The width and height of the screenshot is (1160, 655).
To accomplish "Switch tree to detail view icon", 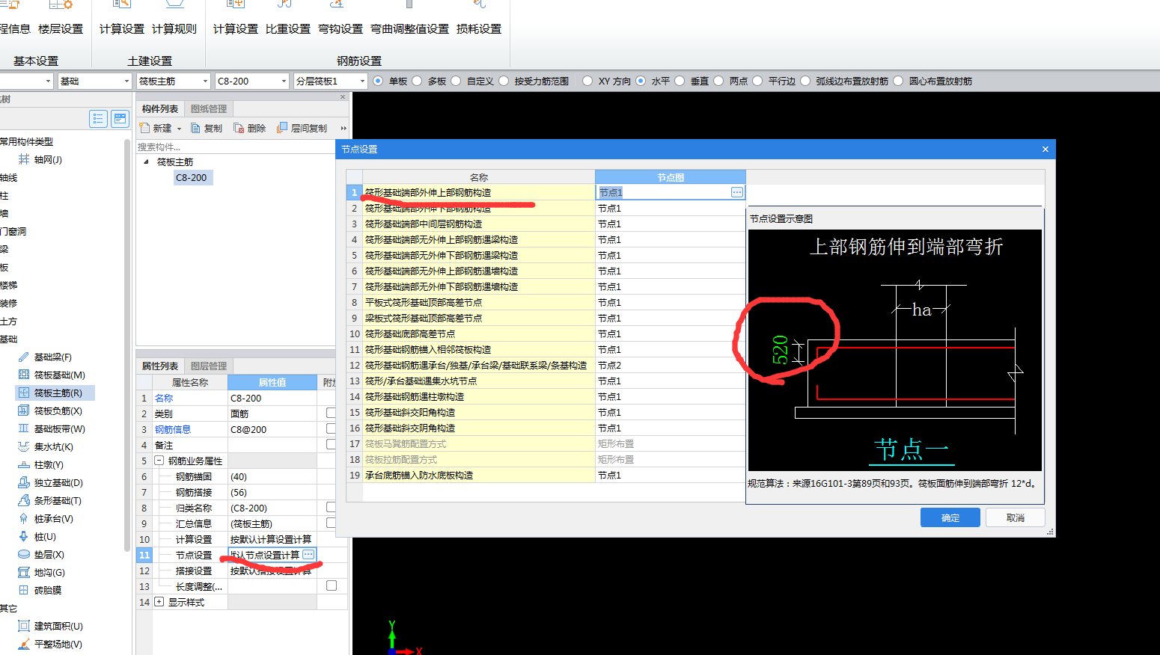I will pos(120,119).
